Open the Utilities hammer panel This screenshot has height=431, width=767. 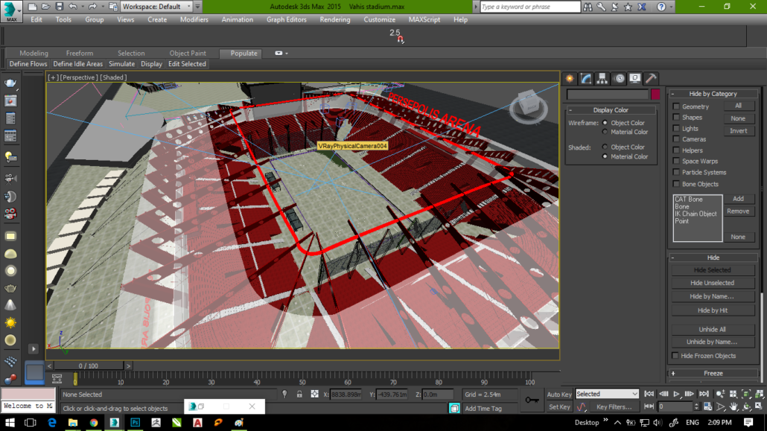click(x=651, y=78)
